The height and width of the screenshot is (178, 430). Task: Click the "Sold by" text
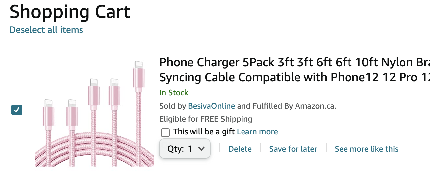pos(173,106)
